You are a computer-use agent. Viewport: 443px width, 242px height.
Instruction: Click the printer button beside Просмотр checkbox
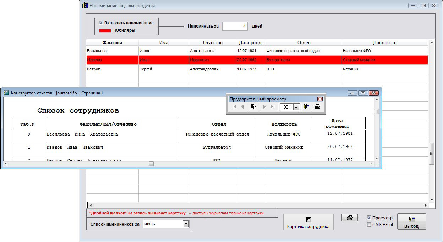tap(350, 218)
